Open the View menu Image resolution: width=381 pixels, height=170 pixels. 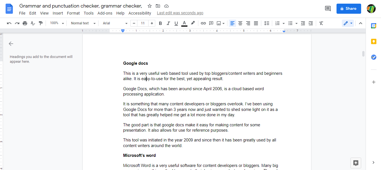[44, 13]
